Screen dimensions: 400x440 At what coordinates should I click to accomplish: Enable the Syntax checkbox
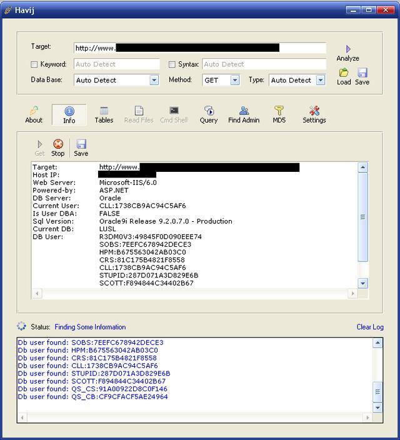[172, 64]
